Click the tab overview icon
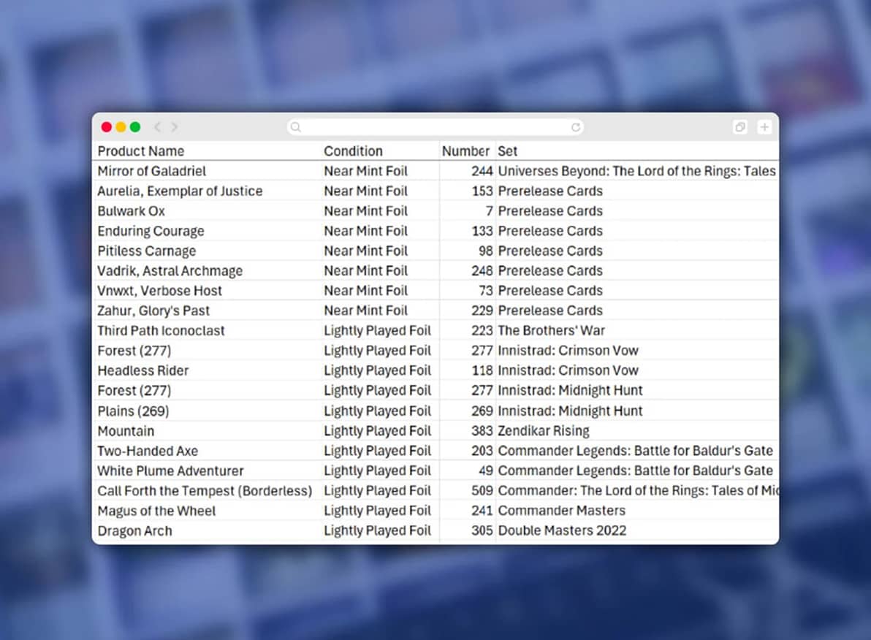The width and height of the screenshot is (871, 640). click(740, 127)
